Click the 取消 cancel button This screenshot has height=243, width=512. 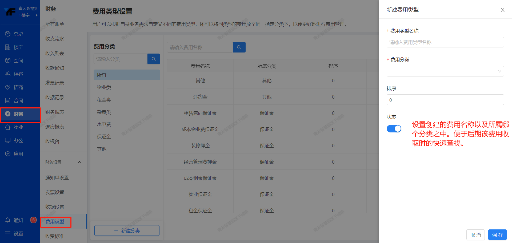coord(475,235)
